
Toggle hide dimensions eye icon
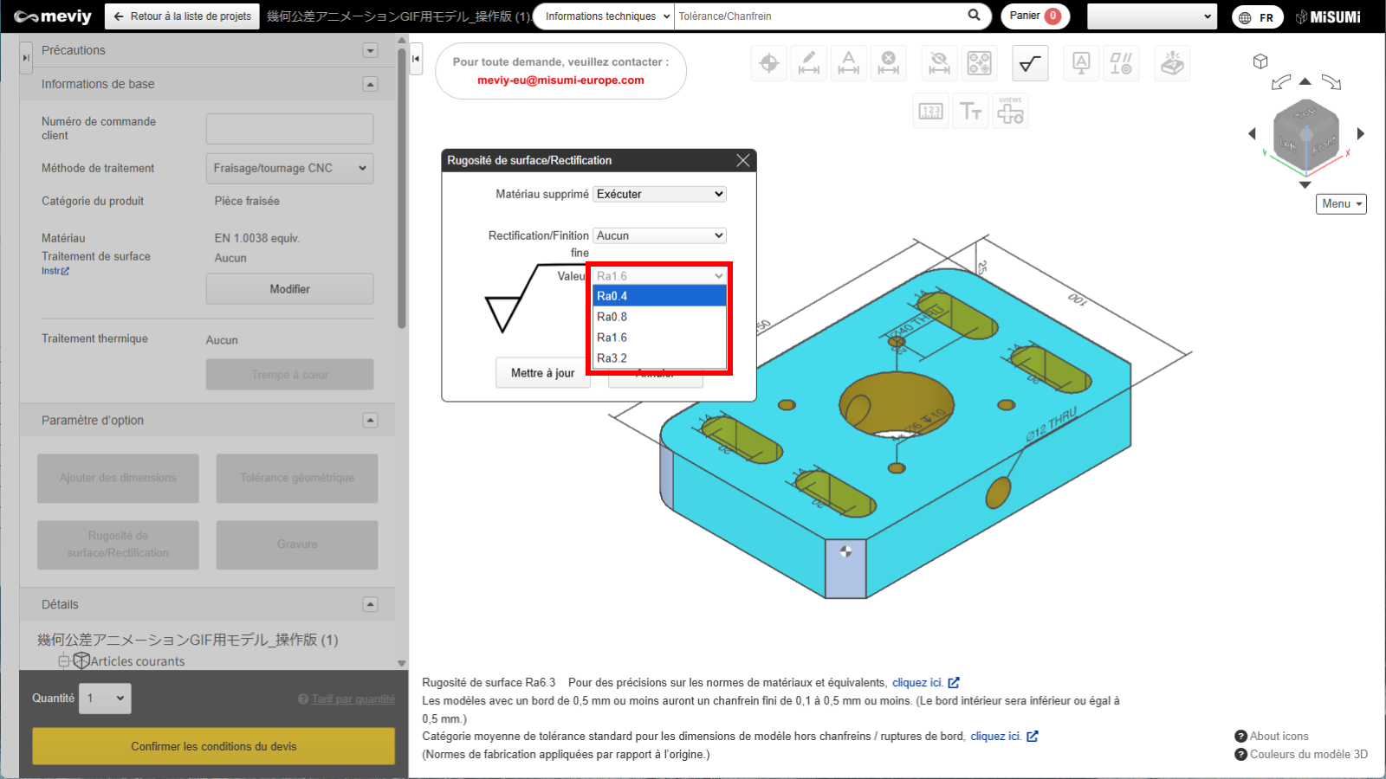[939, 63]
